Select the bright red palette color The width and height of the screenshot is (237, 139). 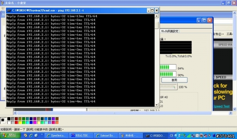coord(16,122)
